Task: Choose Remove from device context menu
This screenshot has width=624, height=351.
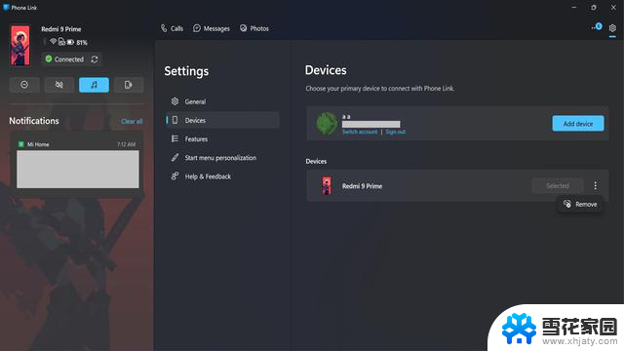Action: [x=580, y=204]
